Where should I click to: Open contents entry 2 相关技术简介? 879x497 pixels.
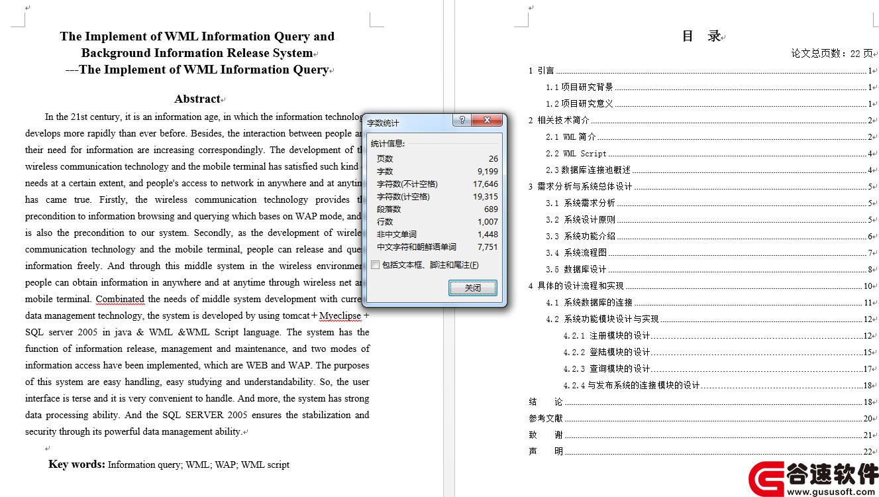coord(701,120)
